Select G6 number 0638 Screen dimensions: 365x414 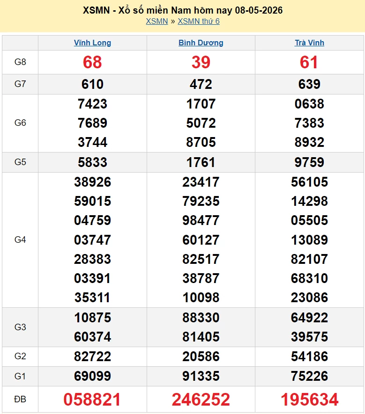pyautogui.click(x=309, y=104)
